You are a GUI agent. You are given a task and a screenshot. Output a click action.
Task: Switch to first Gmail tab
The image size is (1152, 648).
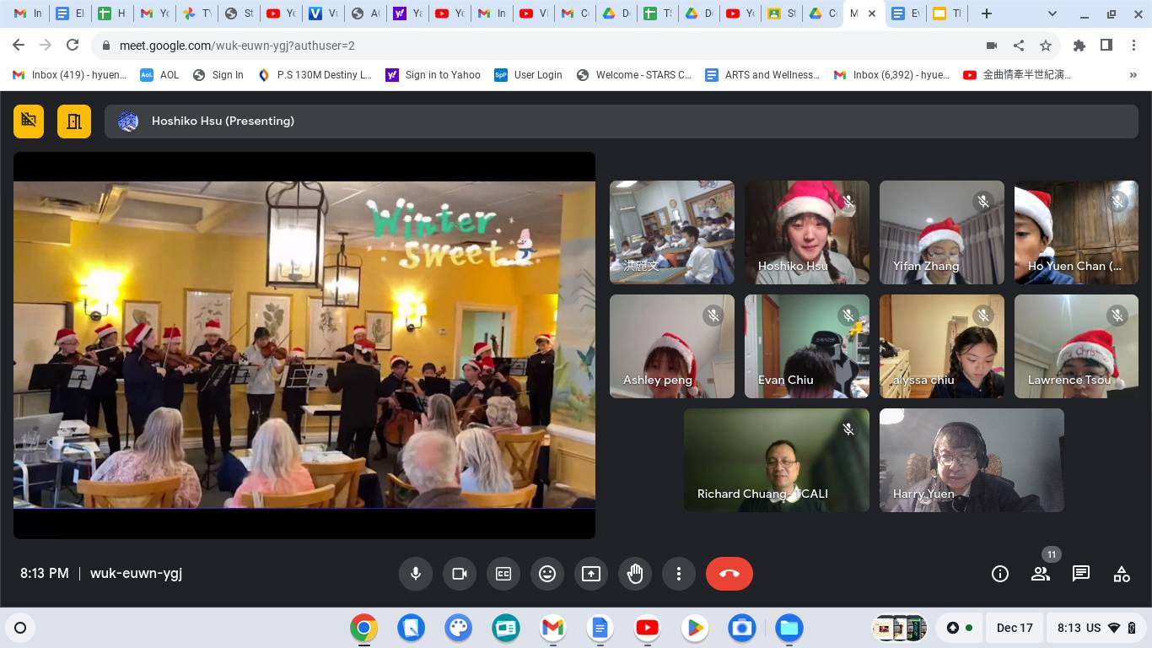(27, 13)
